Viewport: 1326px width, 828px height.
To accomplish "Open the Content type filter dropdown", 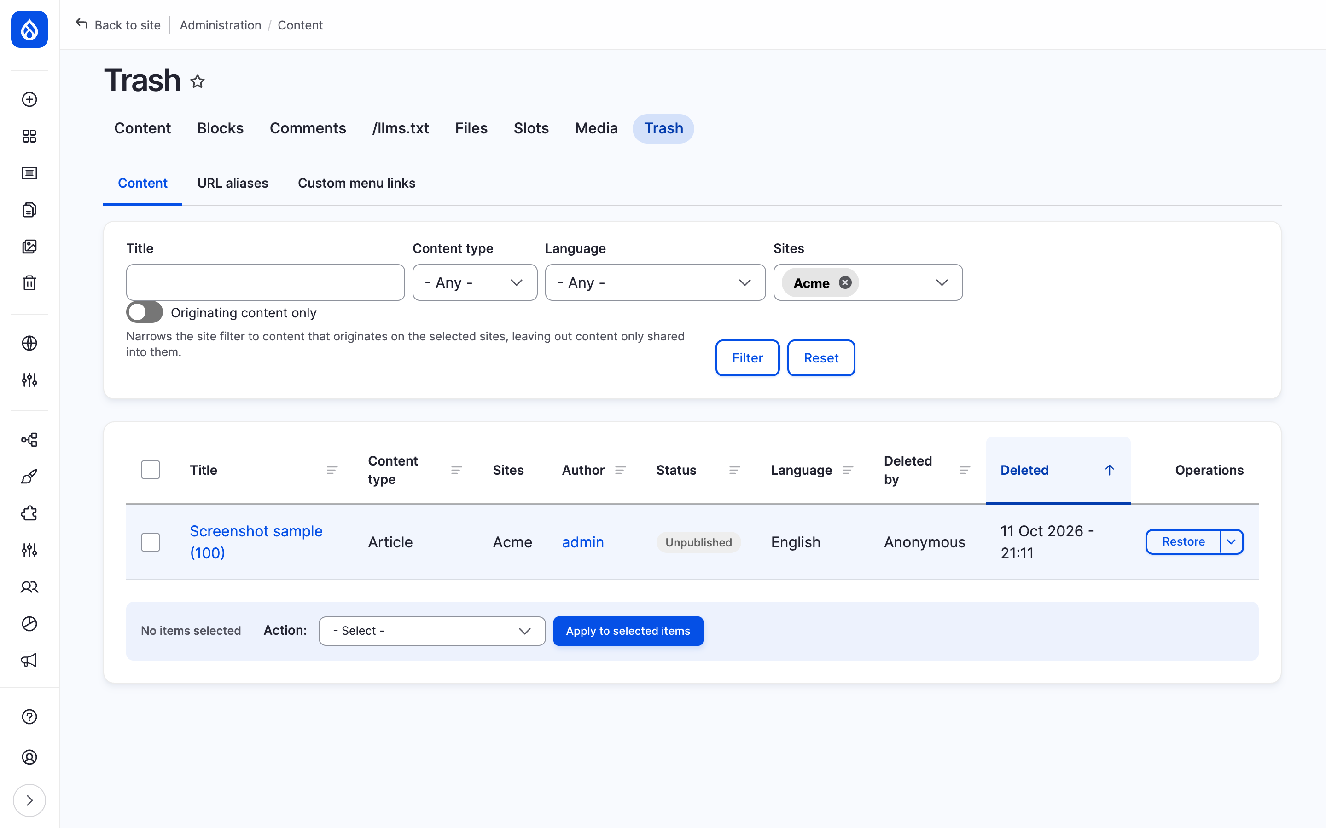I will pyautogui.click(x=475, y=282).
